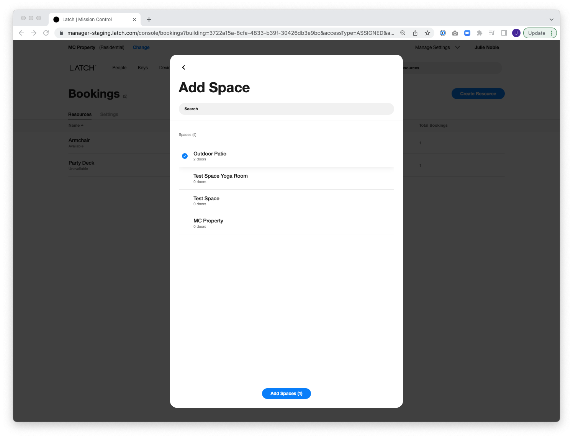Open the People nav item
Viewport: 573px width, 438px height.
tap(120, 68)
